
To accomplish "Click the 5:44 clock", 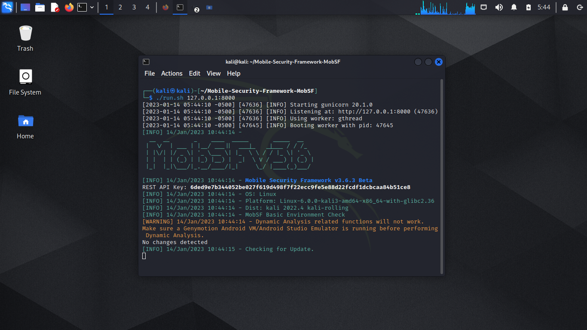I will 544,7.
